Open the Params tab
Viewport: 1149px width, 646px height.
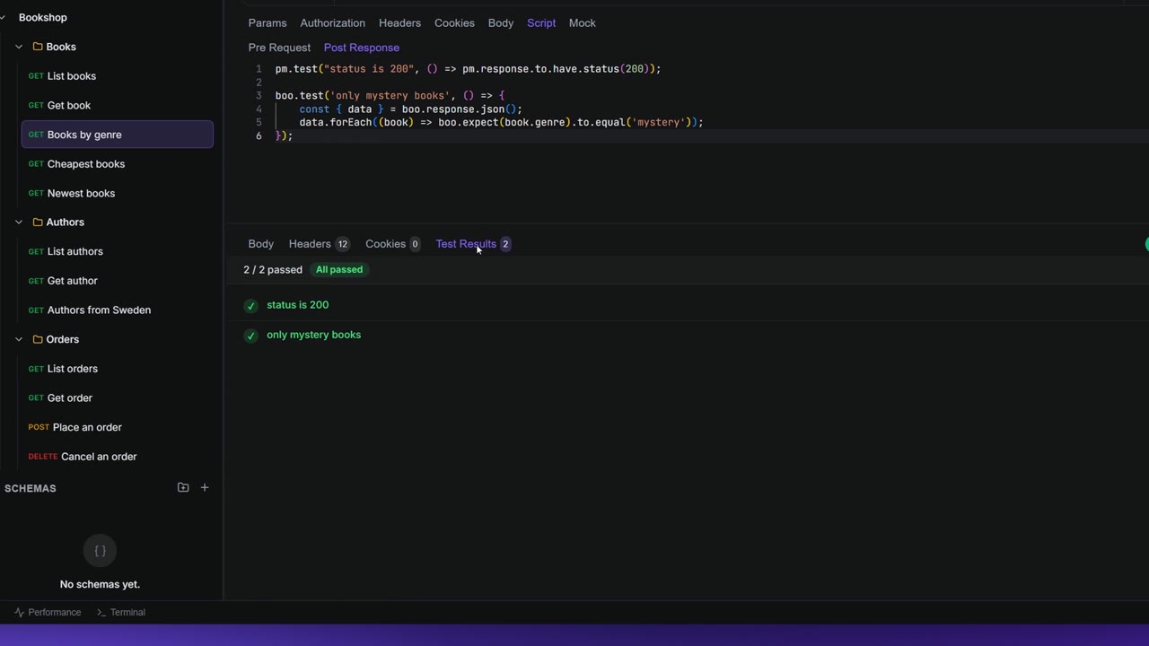tap(268, 22)
